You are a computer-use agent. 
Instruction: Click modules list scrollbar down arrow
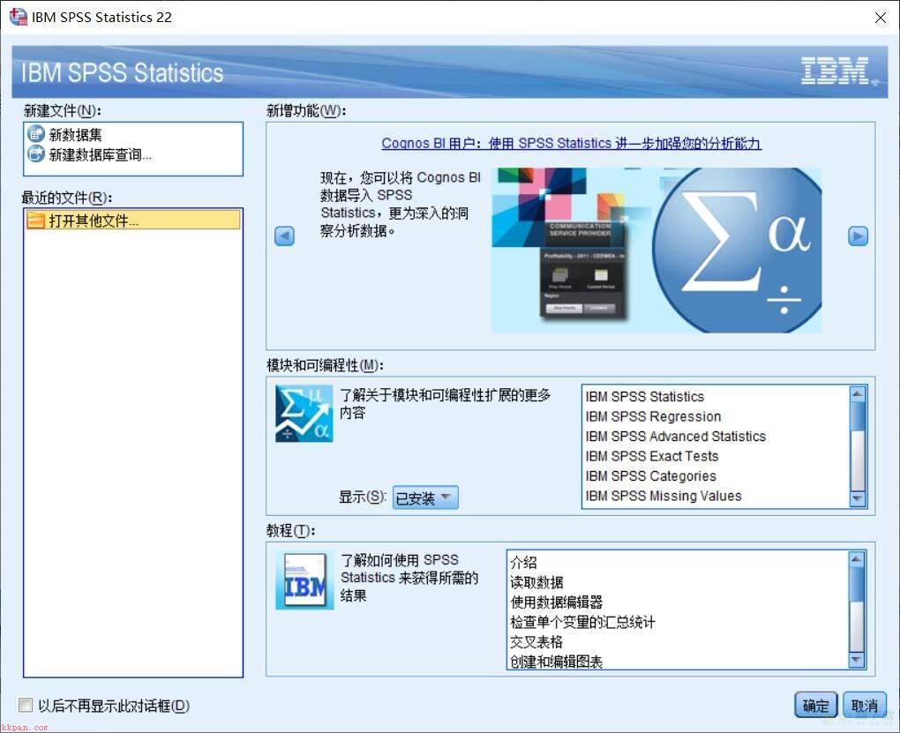[857, 498]
